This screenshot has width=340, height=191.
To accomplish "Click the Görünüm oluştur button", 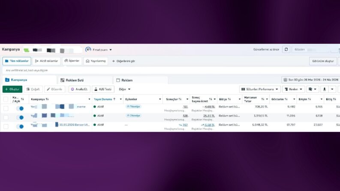I will pos(323,61).
